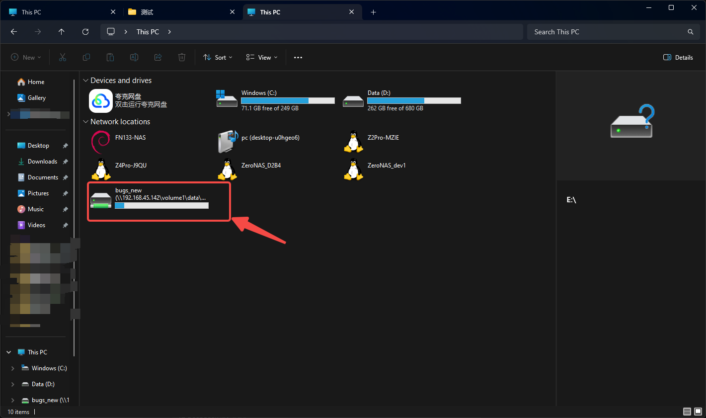
Task: Select the FN133-NAS Debian network icon
Action: click(101, 142)
